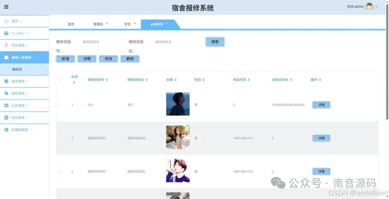Switch to the 首页 tab
This screenshot has width=389, height=199.
pos(71,24)
